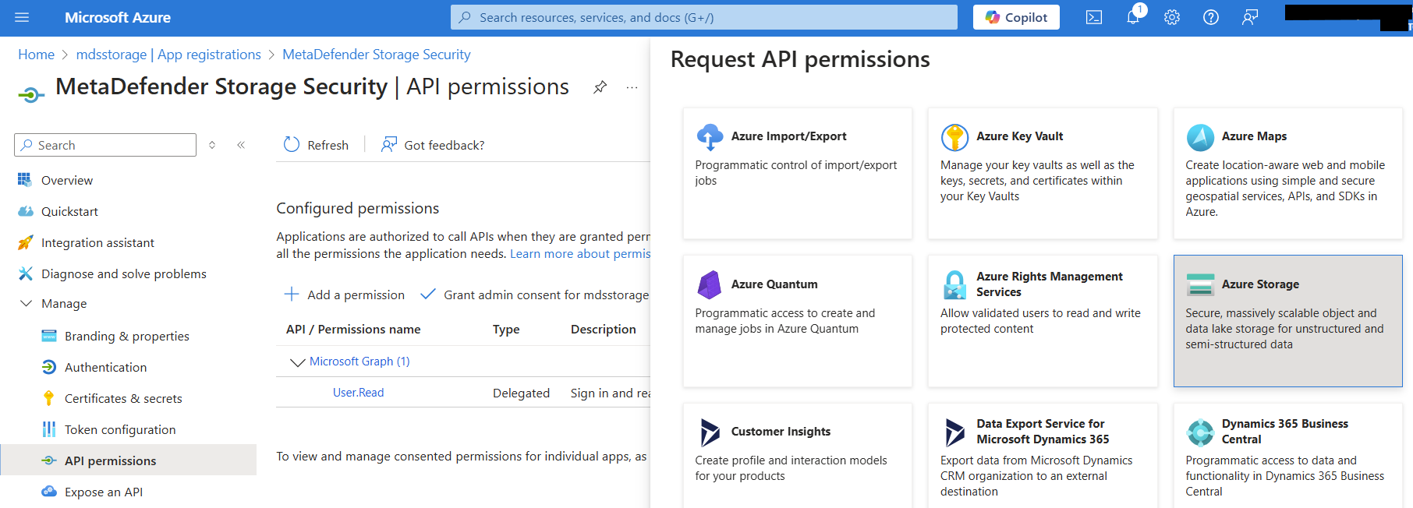The height and width of the screenshot is (508, 1413).
Task: Open Authentication in the Manage menu
Action: point(105,367)
